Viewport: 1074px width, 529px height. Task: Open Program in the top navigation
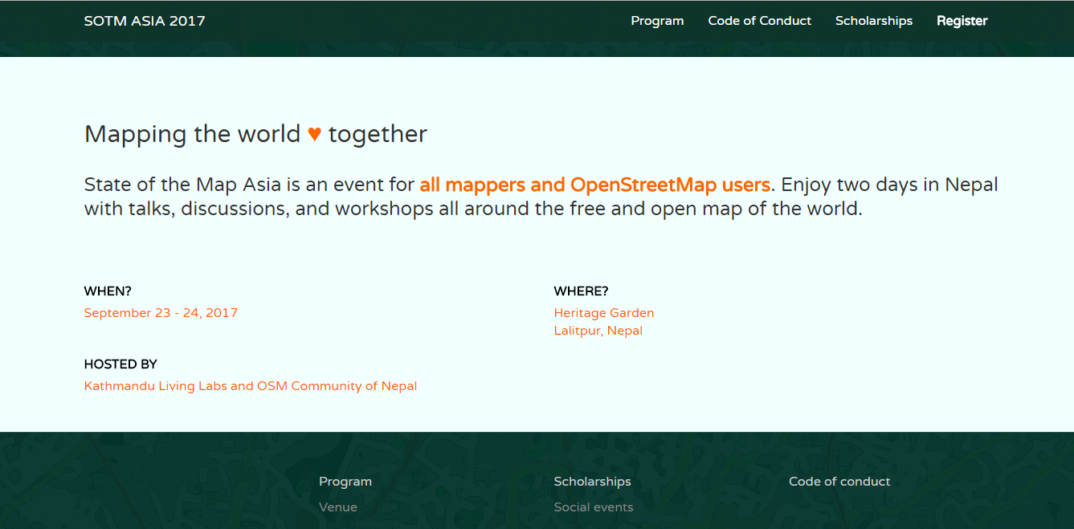point(657,21)
